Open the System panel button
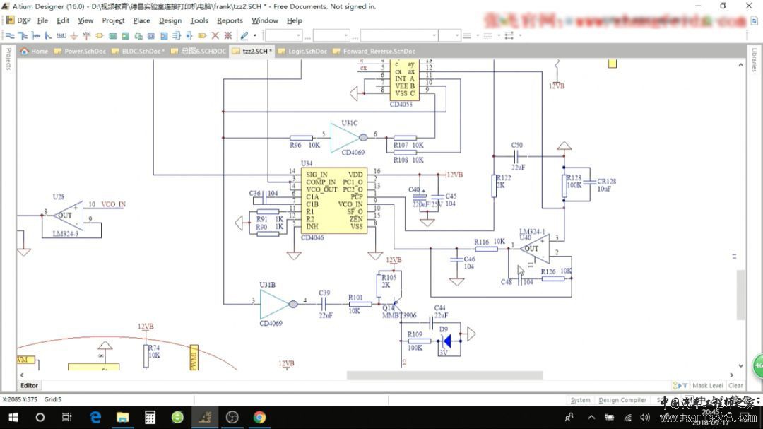The width and height of the screenshot is (763, 429). pos(580,400)
